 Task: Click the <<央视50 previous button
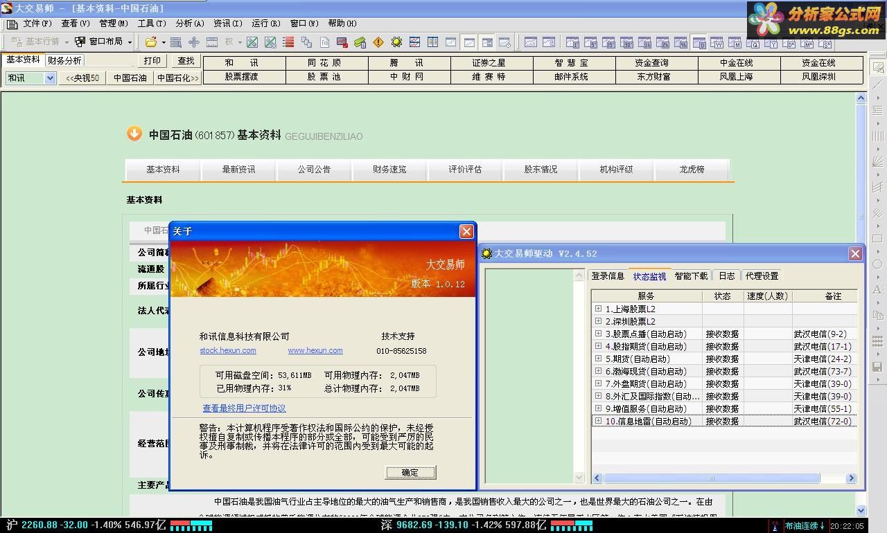tap(82, 78)
